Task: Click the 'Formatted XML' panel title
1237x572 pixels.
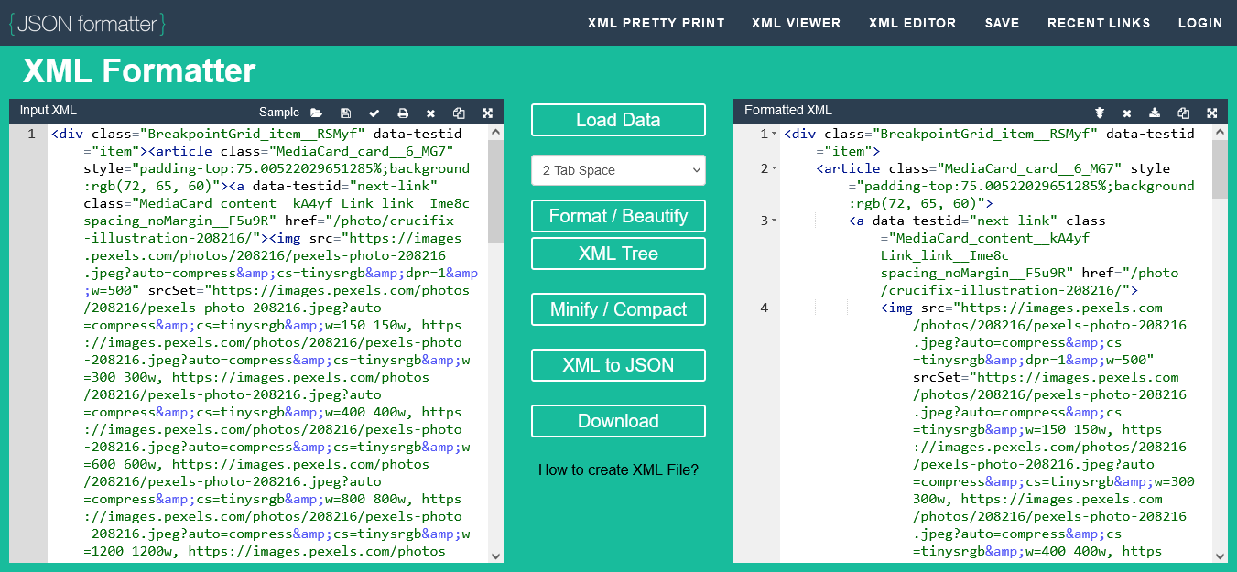Action: coord(788,111)
